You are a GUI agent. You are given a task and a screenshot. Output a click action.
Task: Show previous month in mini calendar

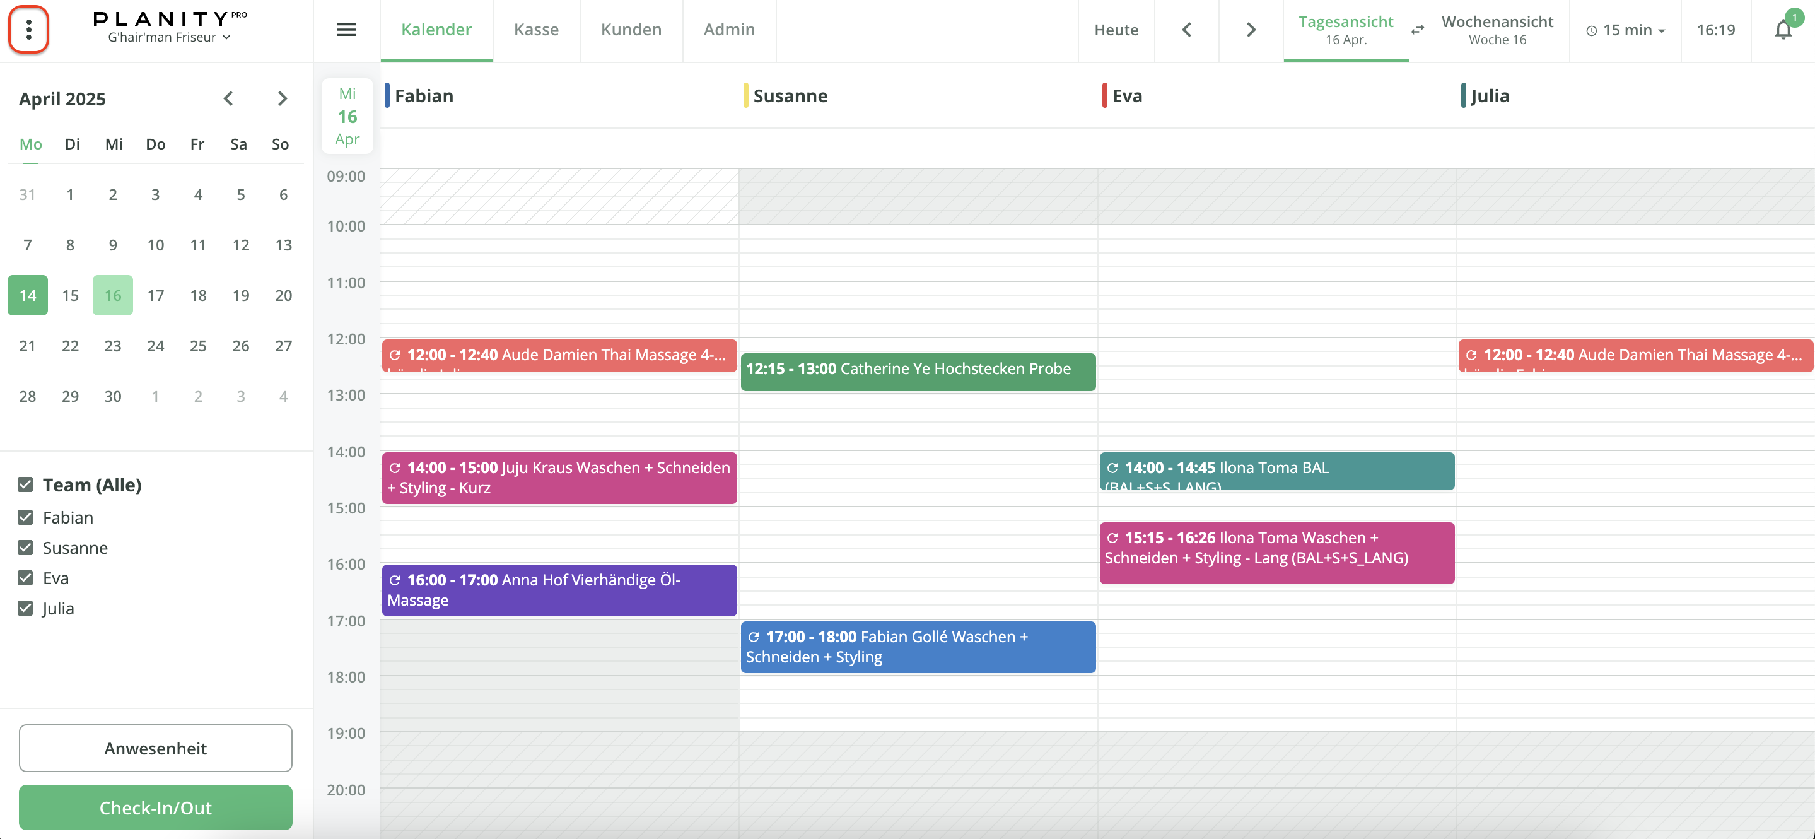tap(228, 98)
